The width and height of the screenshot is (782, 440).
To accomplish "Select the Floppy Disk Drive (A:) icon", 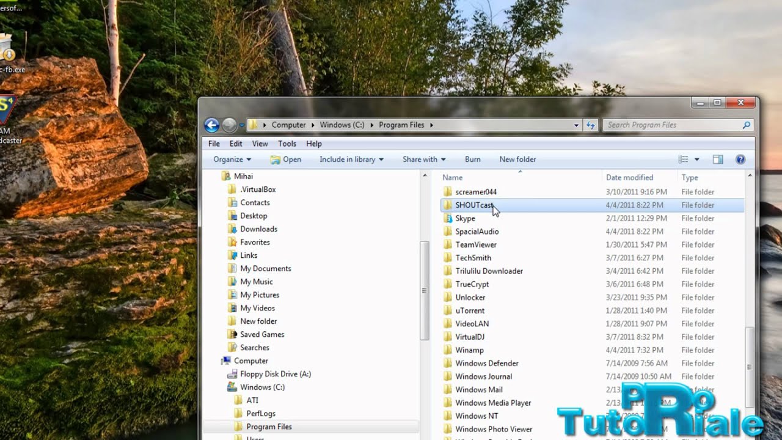I will pos(232,374).
